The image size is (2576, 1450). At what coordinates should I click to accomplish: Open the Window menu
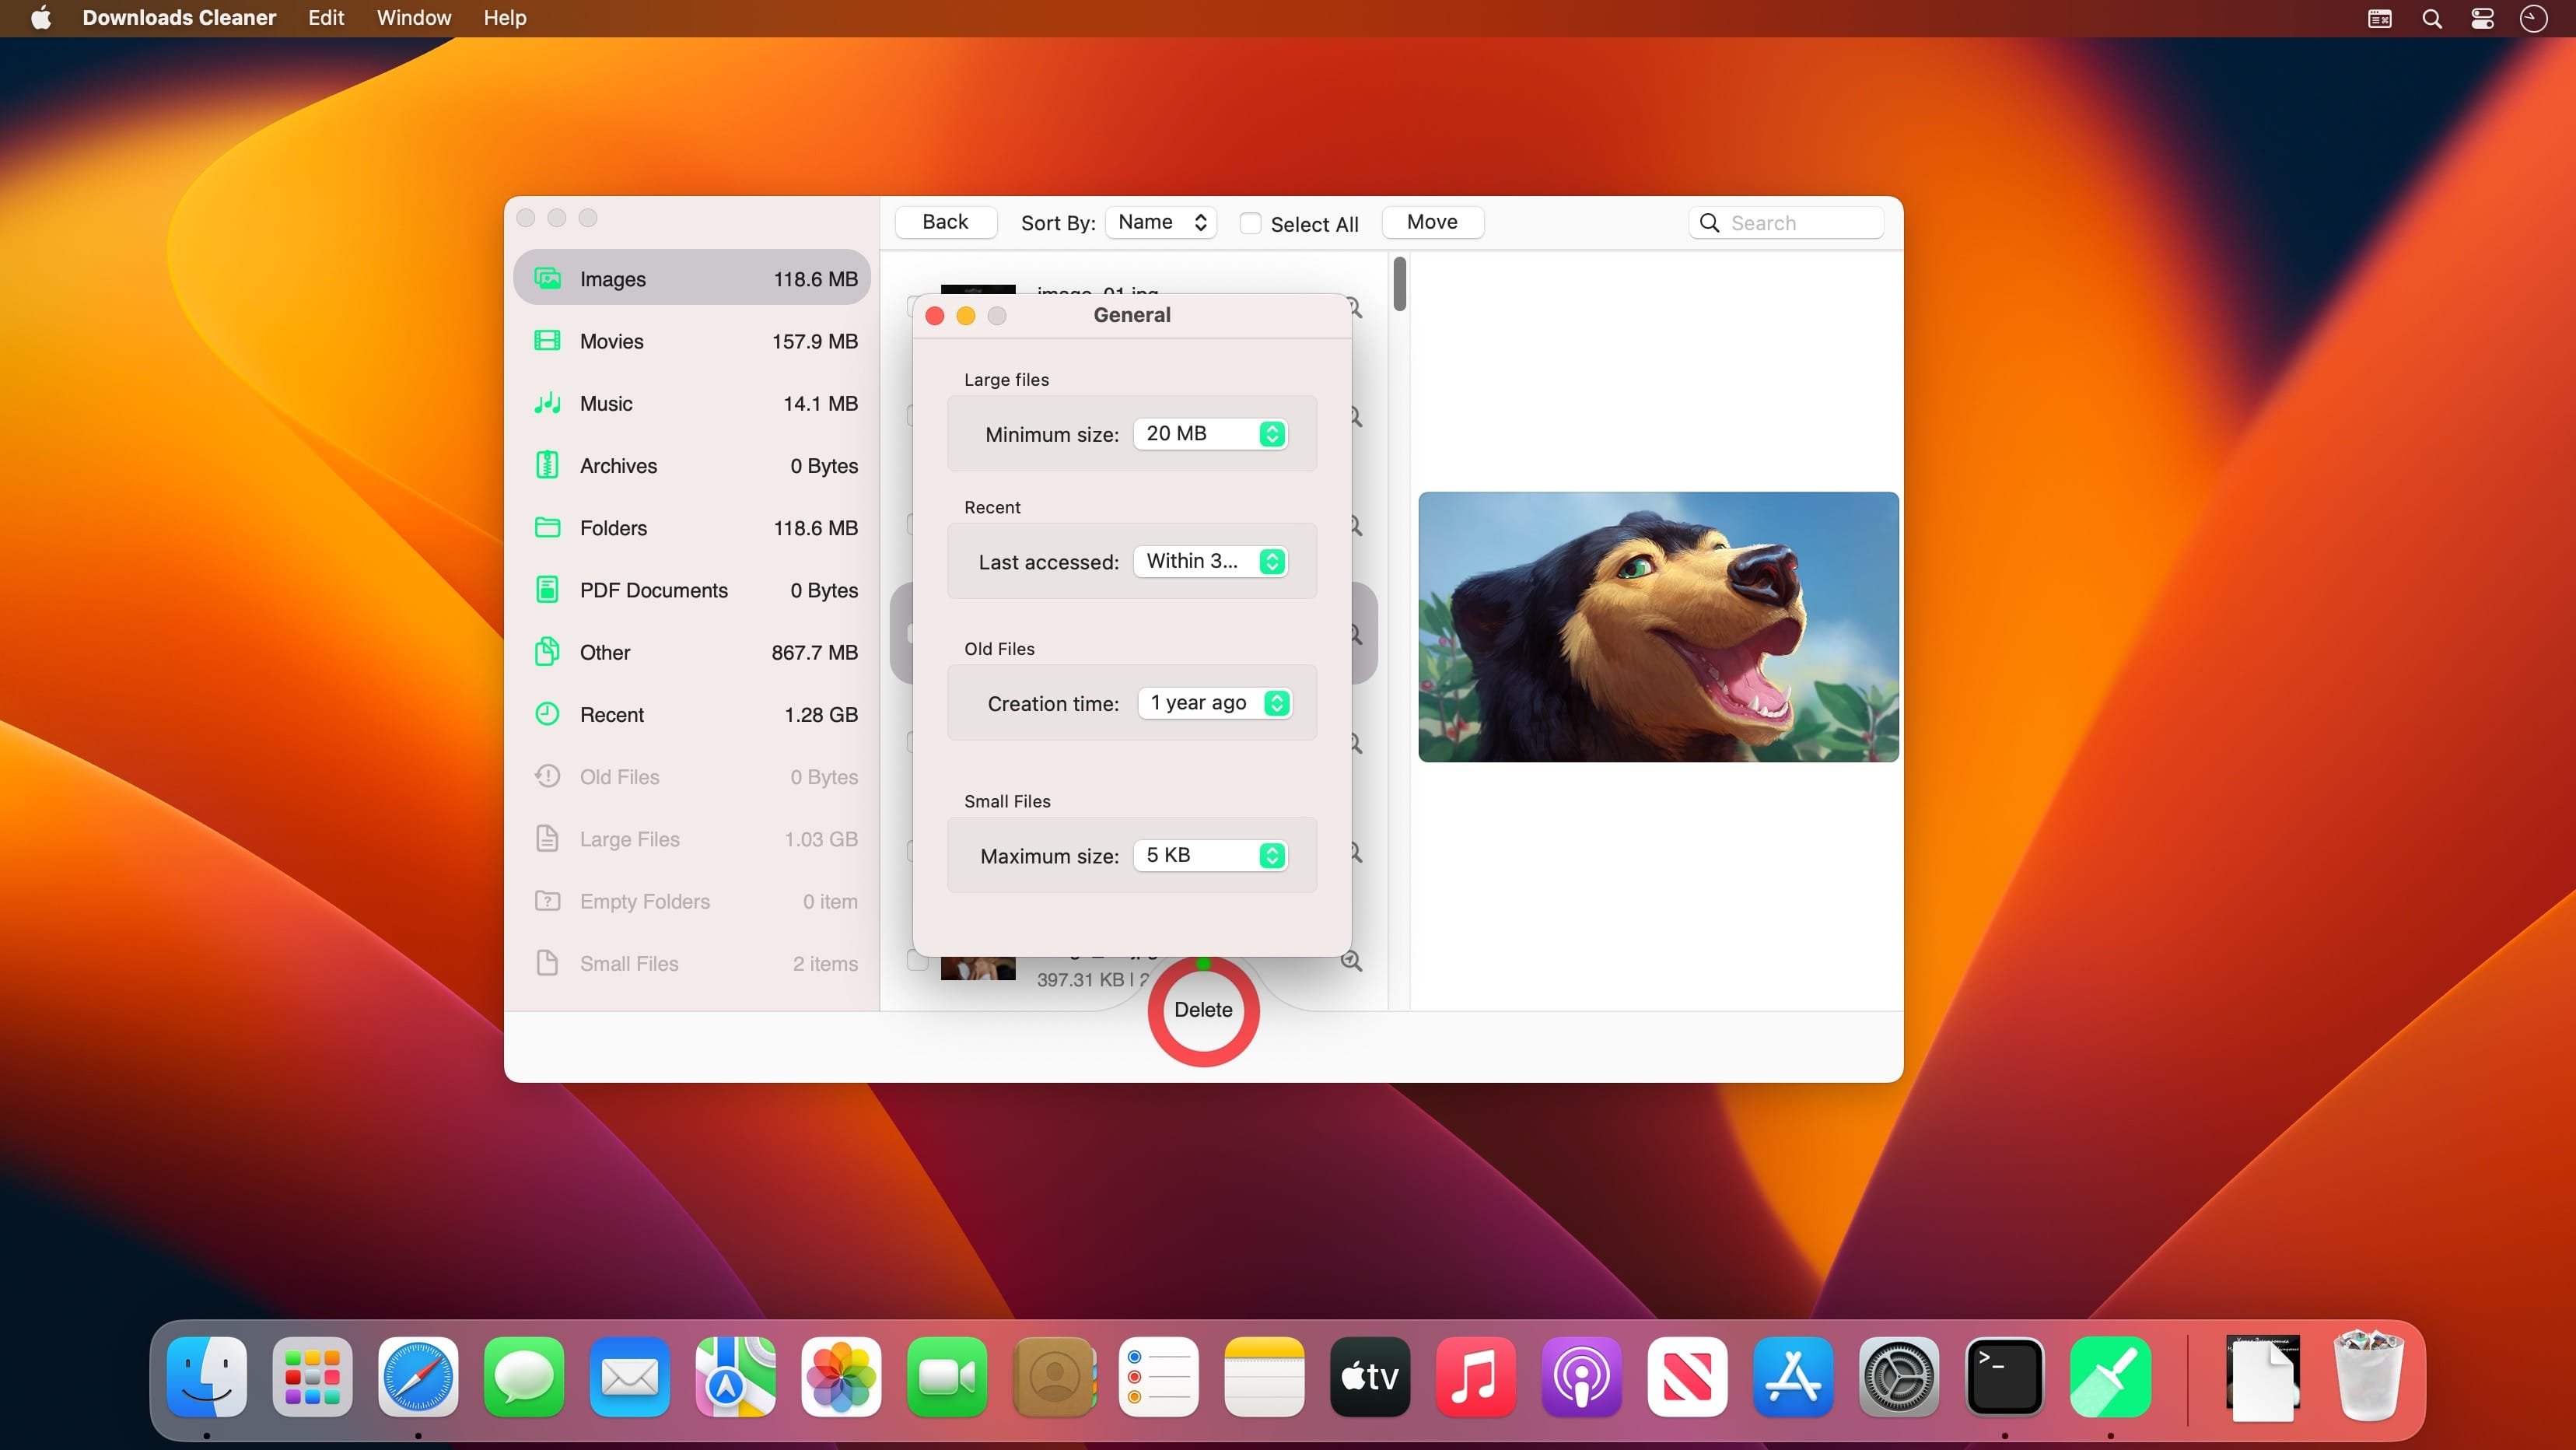tap(414, 18)
